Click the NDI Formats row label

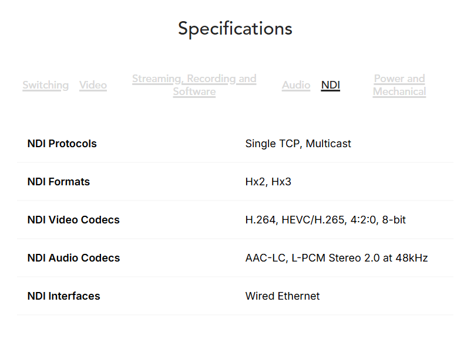(58, 182)
